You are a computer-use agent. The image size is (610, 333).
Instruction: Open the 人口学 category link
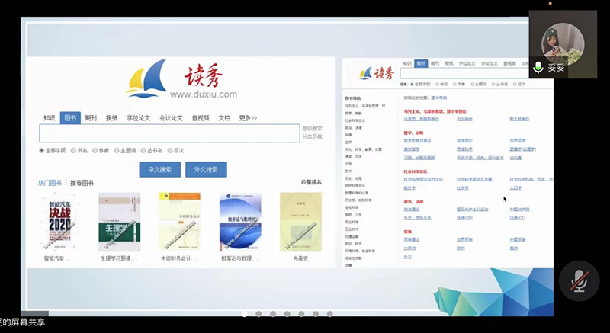[515, 187]
